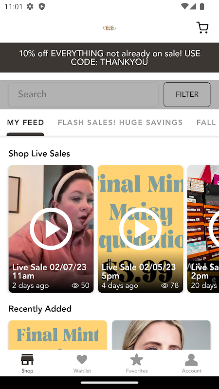The height and width of the screenshot is (389, 219).
Task: Focus the Search input field
Action: 83,94
